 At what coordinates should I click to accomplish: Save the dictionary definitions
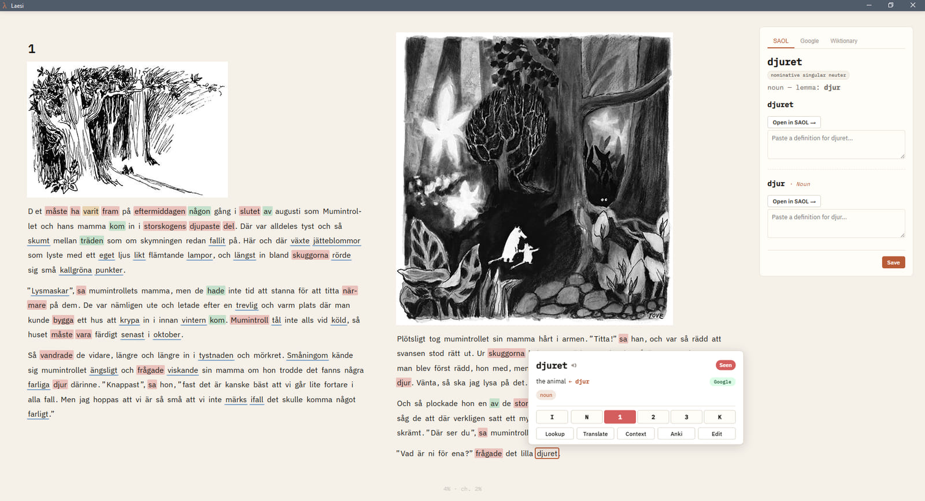coord(893,262)
